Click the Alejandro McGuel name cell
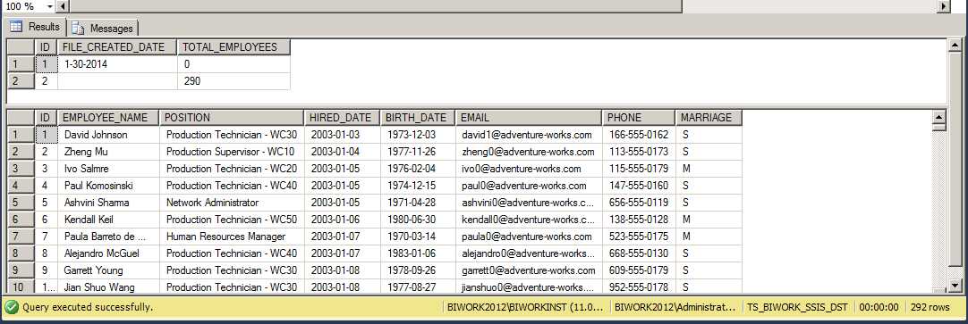The width and height of the screenshot is (968, 324). point(108,253)
